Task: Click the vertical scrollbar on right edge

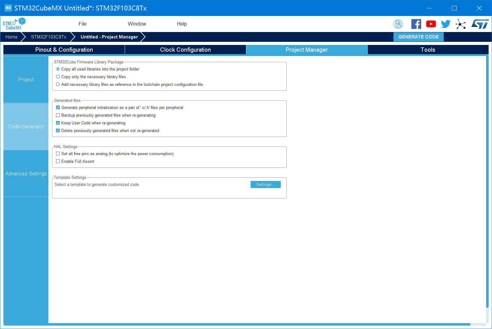Action: (x=487, y=182)
